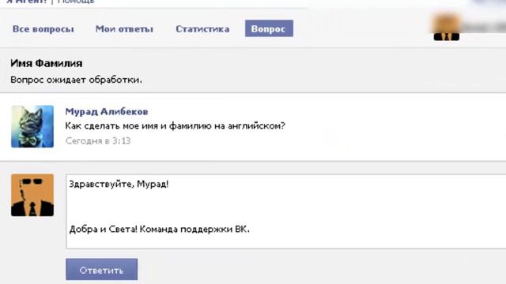The height and width of the screenshot is (284, 506).
Task: Send reply with Ответить button
Action: tap(102, 269)
